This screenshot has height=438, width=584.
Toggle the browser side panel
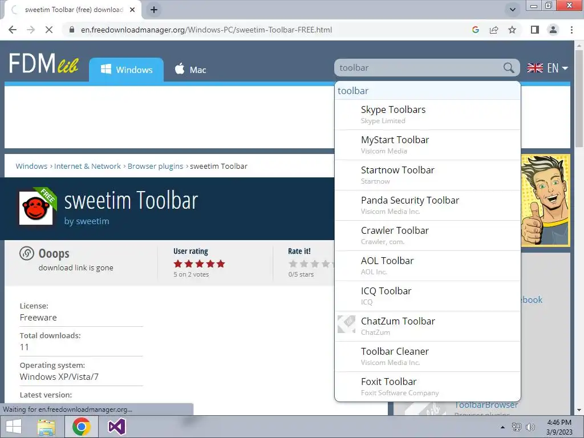(x=535, y=30)
